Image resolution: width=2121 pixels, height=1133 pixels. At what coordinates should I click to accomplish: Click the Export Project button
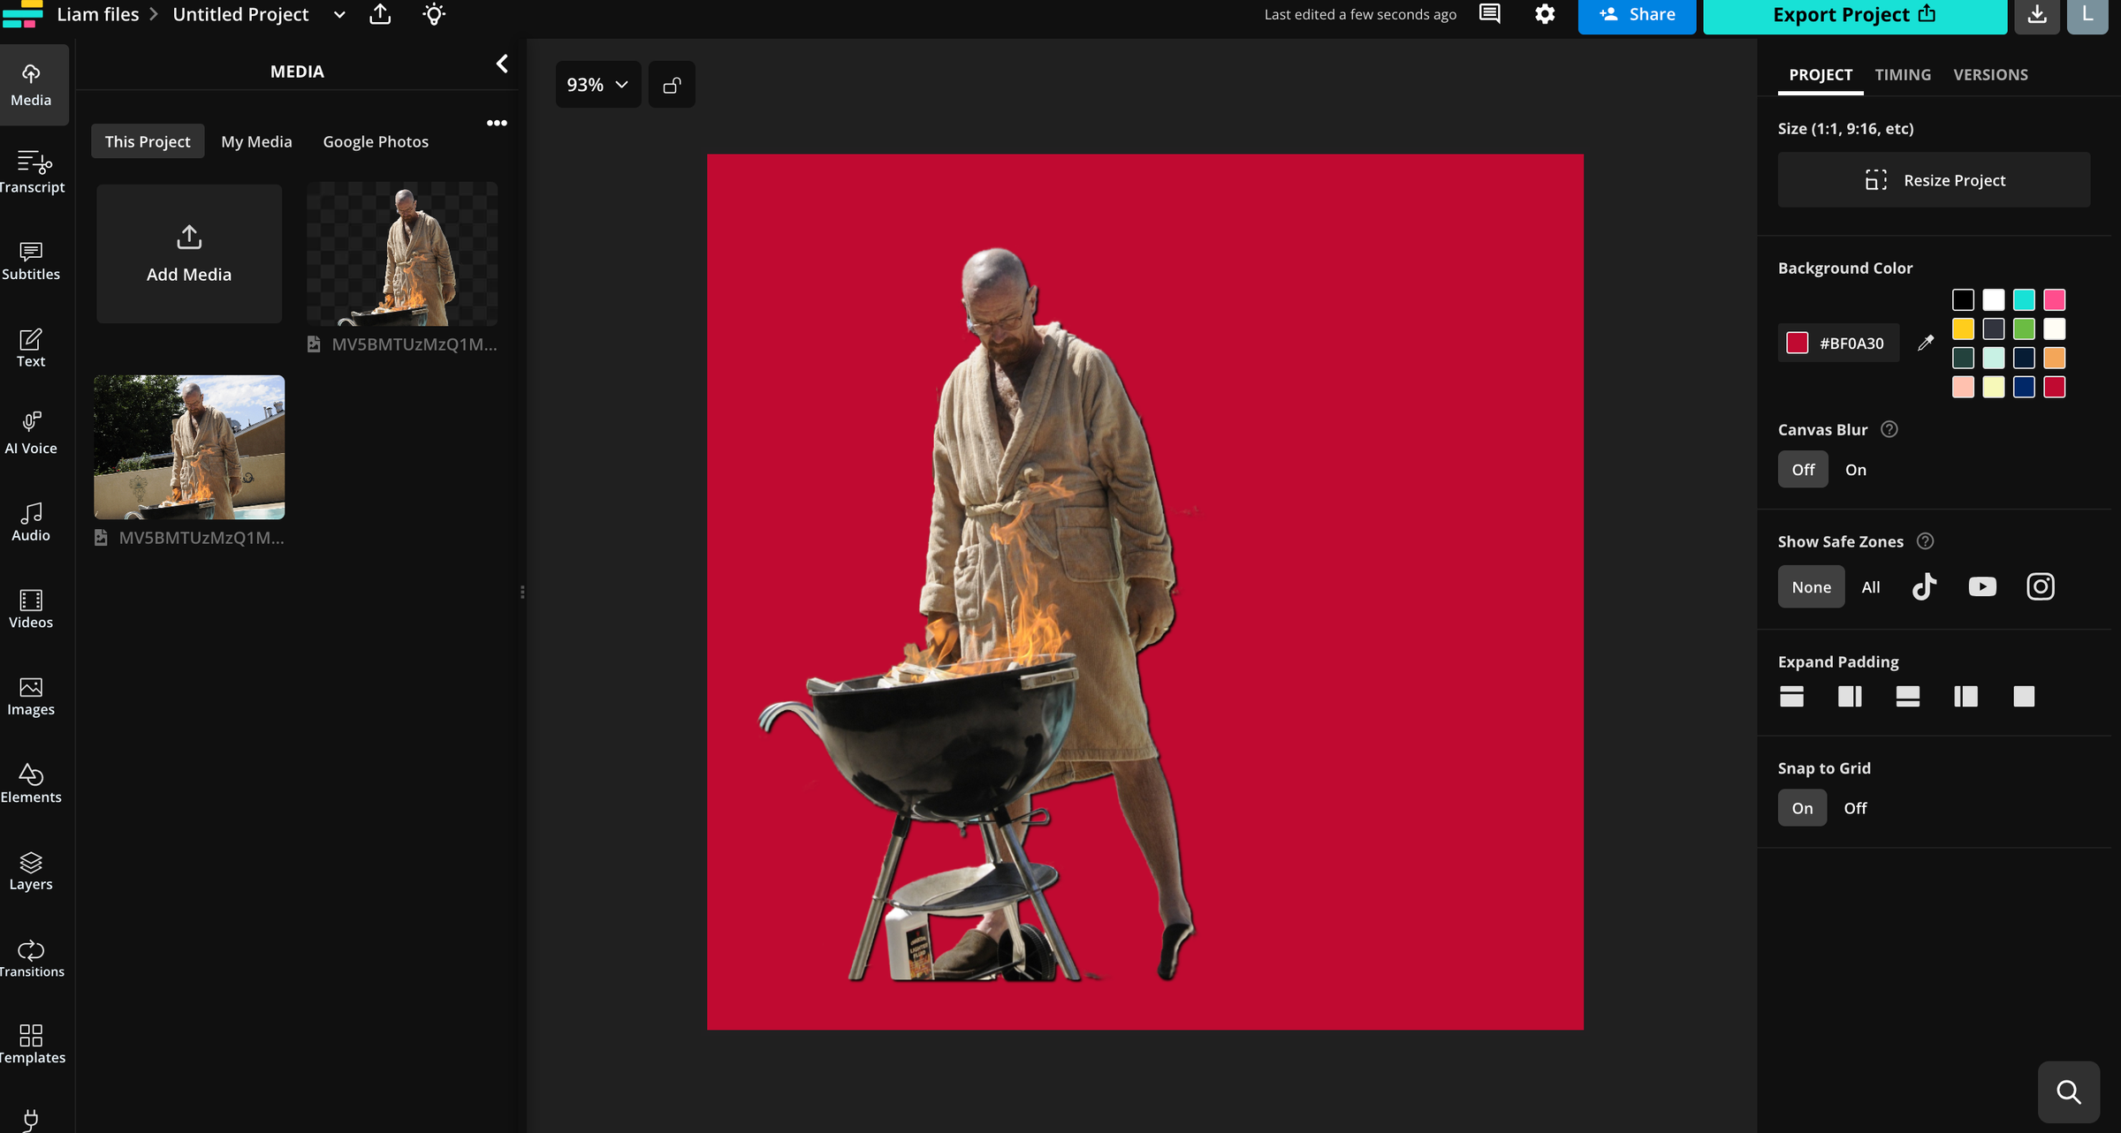[1854, 14]
